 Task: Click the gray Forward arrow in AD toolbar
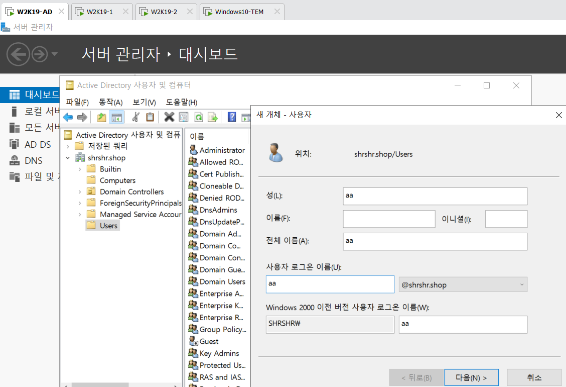[x=82, y=117]
